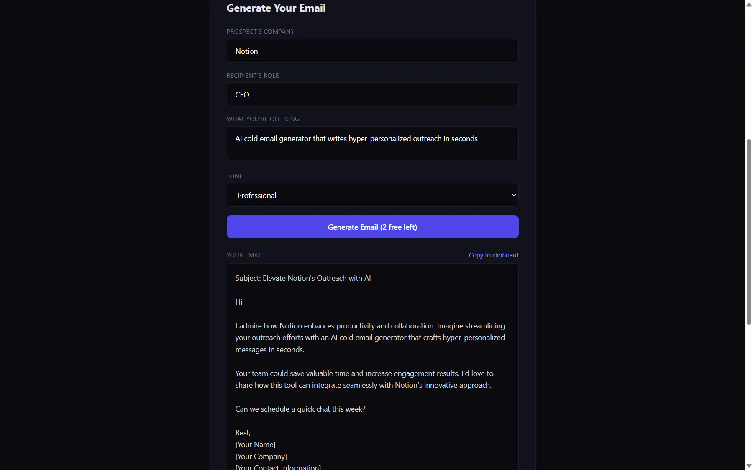Click the chevron arrow on Tone selector

click(514, 195)
